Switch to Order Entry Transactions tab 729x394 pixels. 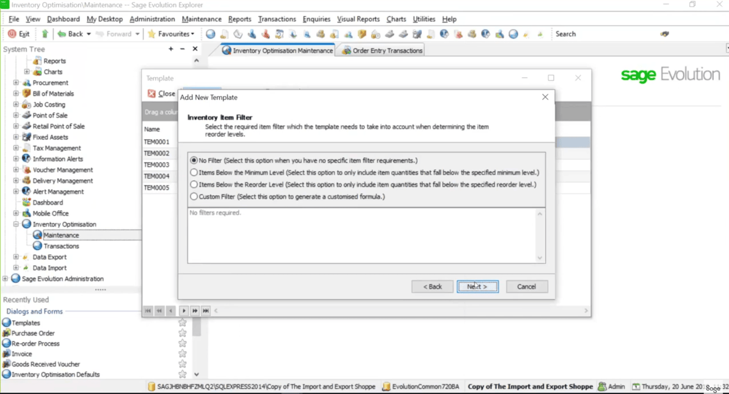[x=382, y=51]
